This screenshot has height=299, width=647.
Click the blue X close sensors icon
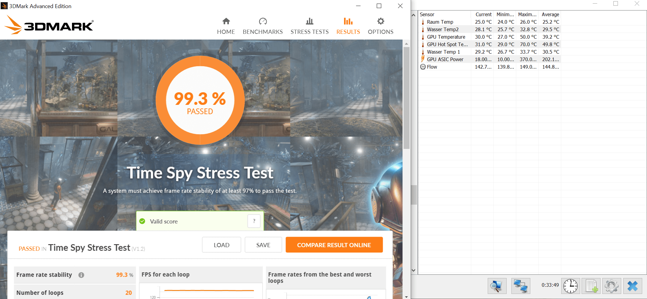tap(633, 286)
